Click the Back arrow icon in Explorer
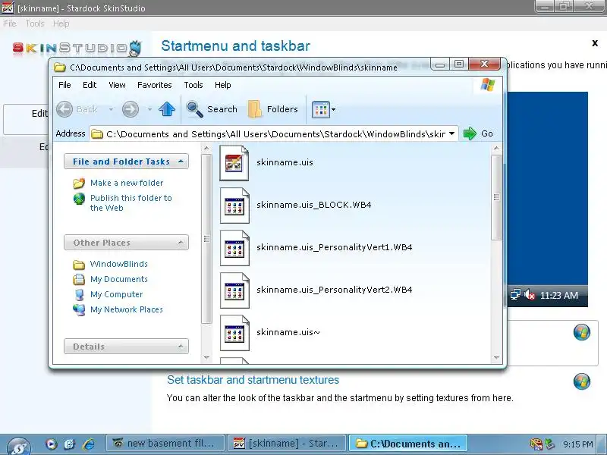Screen dimensions: 607x455 pos(64,109)
